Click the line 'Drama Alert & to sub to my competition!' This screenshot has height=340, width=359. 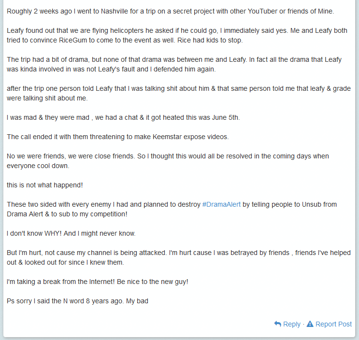[x=67, y=214]
